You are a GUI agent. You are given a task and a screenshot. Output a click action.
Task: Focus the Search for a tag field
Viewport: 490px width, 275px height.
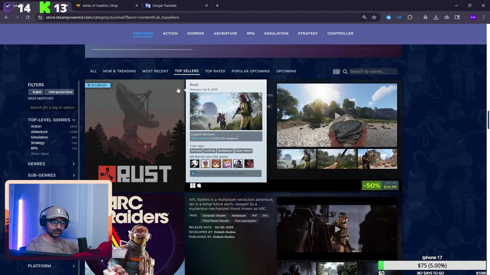click(52, 107)
